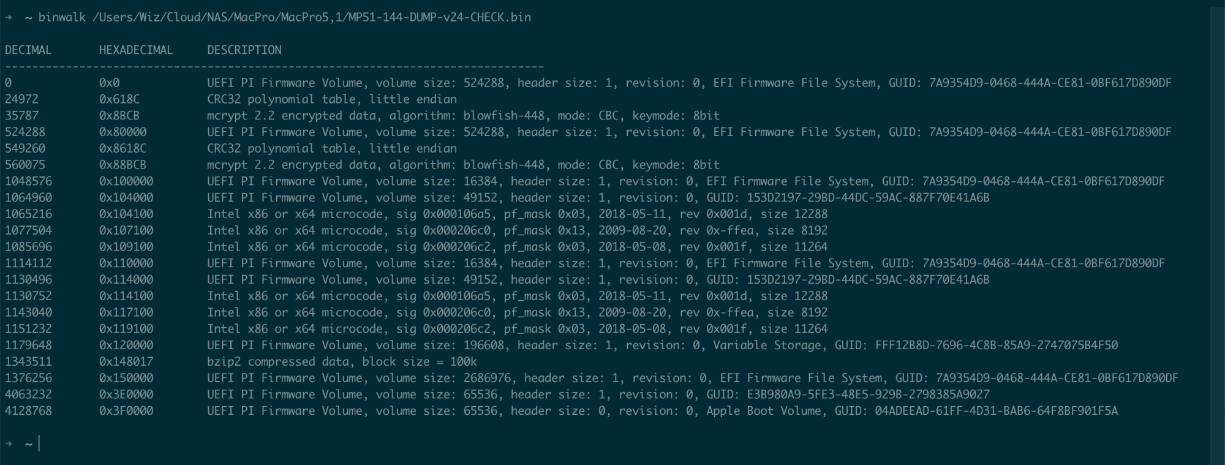The image size is (1225, 465).
Task: Click the Variable Storage text
Action: 767,345
